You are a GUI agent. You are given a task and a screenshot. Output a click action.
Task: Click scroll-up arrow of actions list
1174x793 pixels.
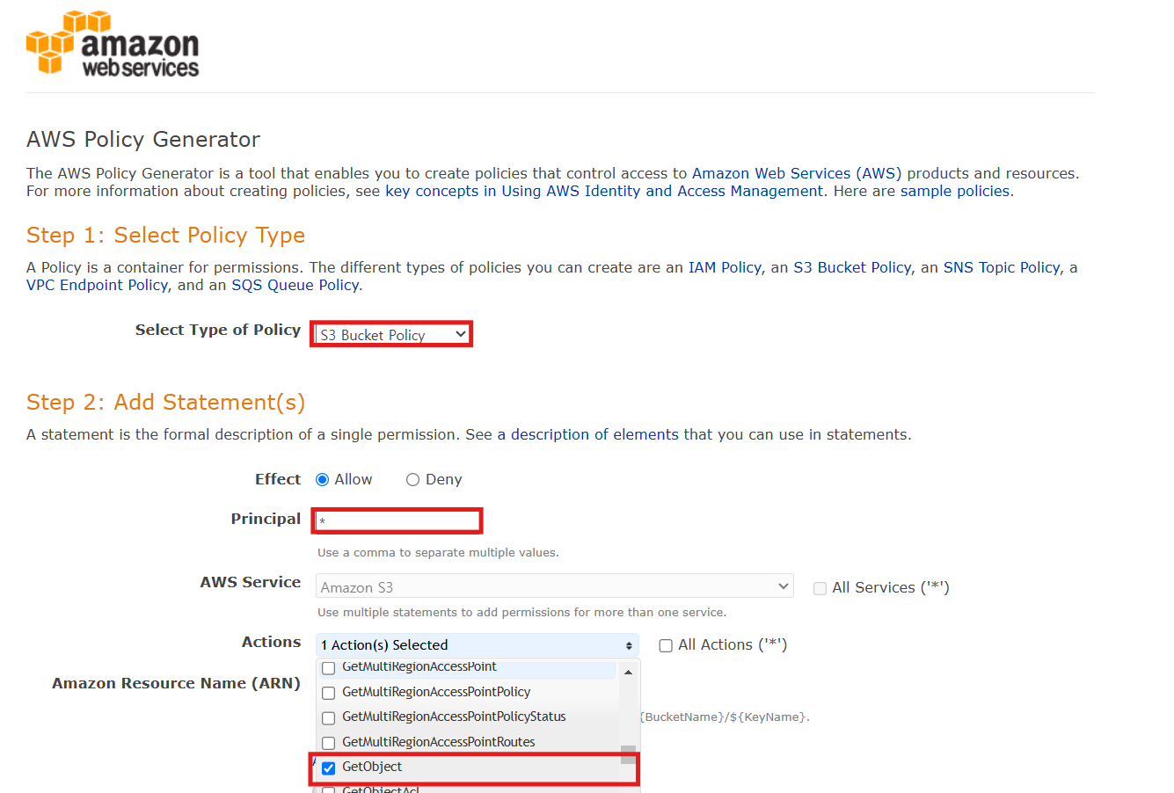click(628, 672)
